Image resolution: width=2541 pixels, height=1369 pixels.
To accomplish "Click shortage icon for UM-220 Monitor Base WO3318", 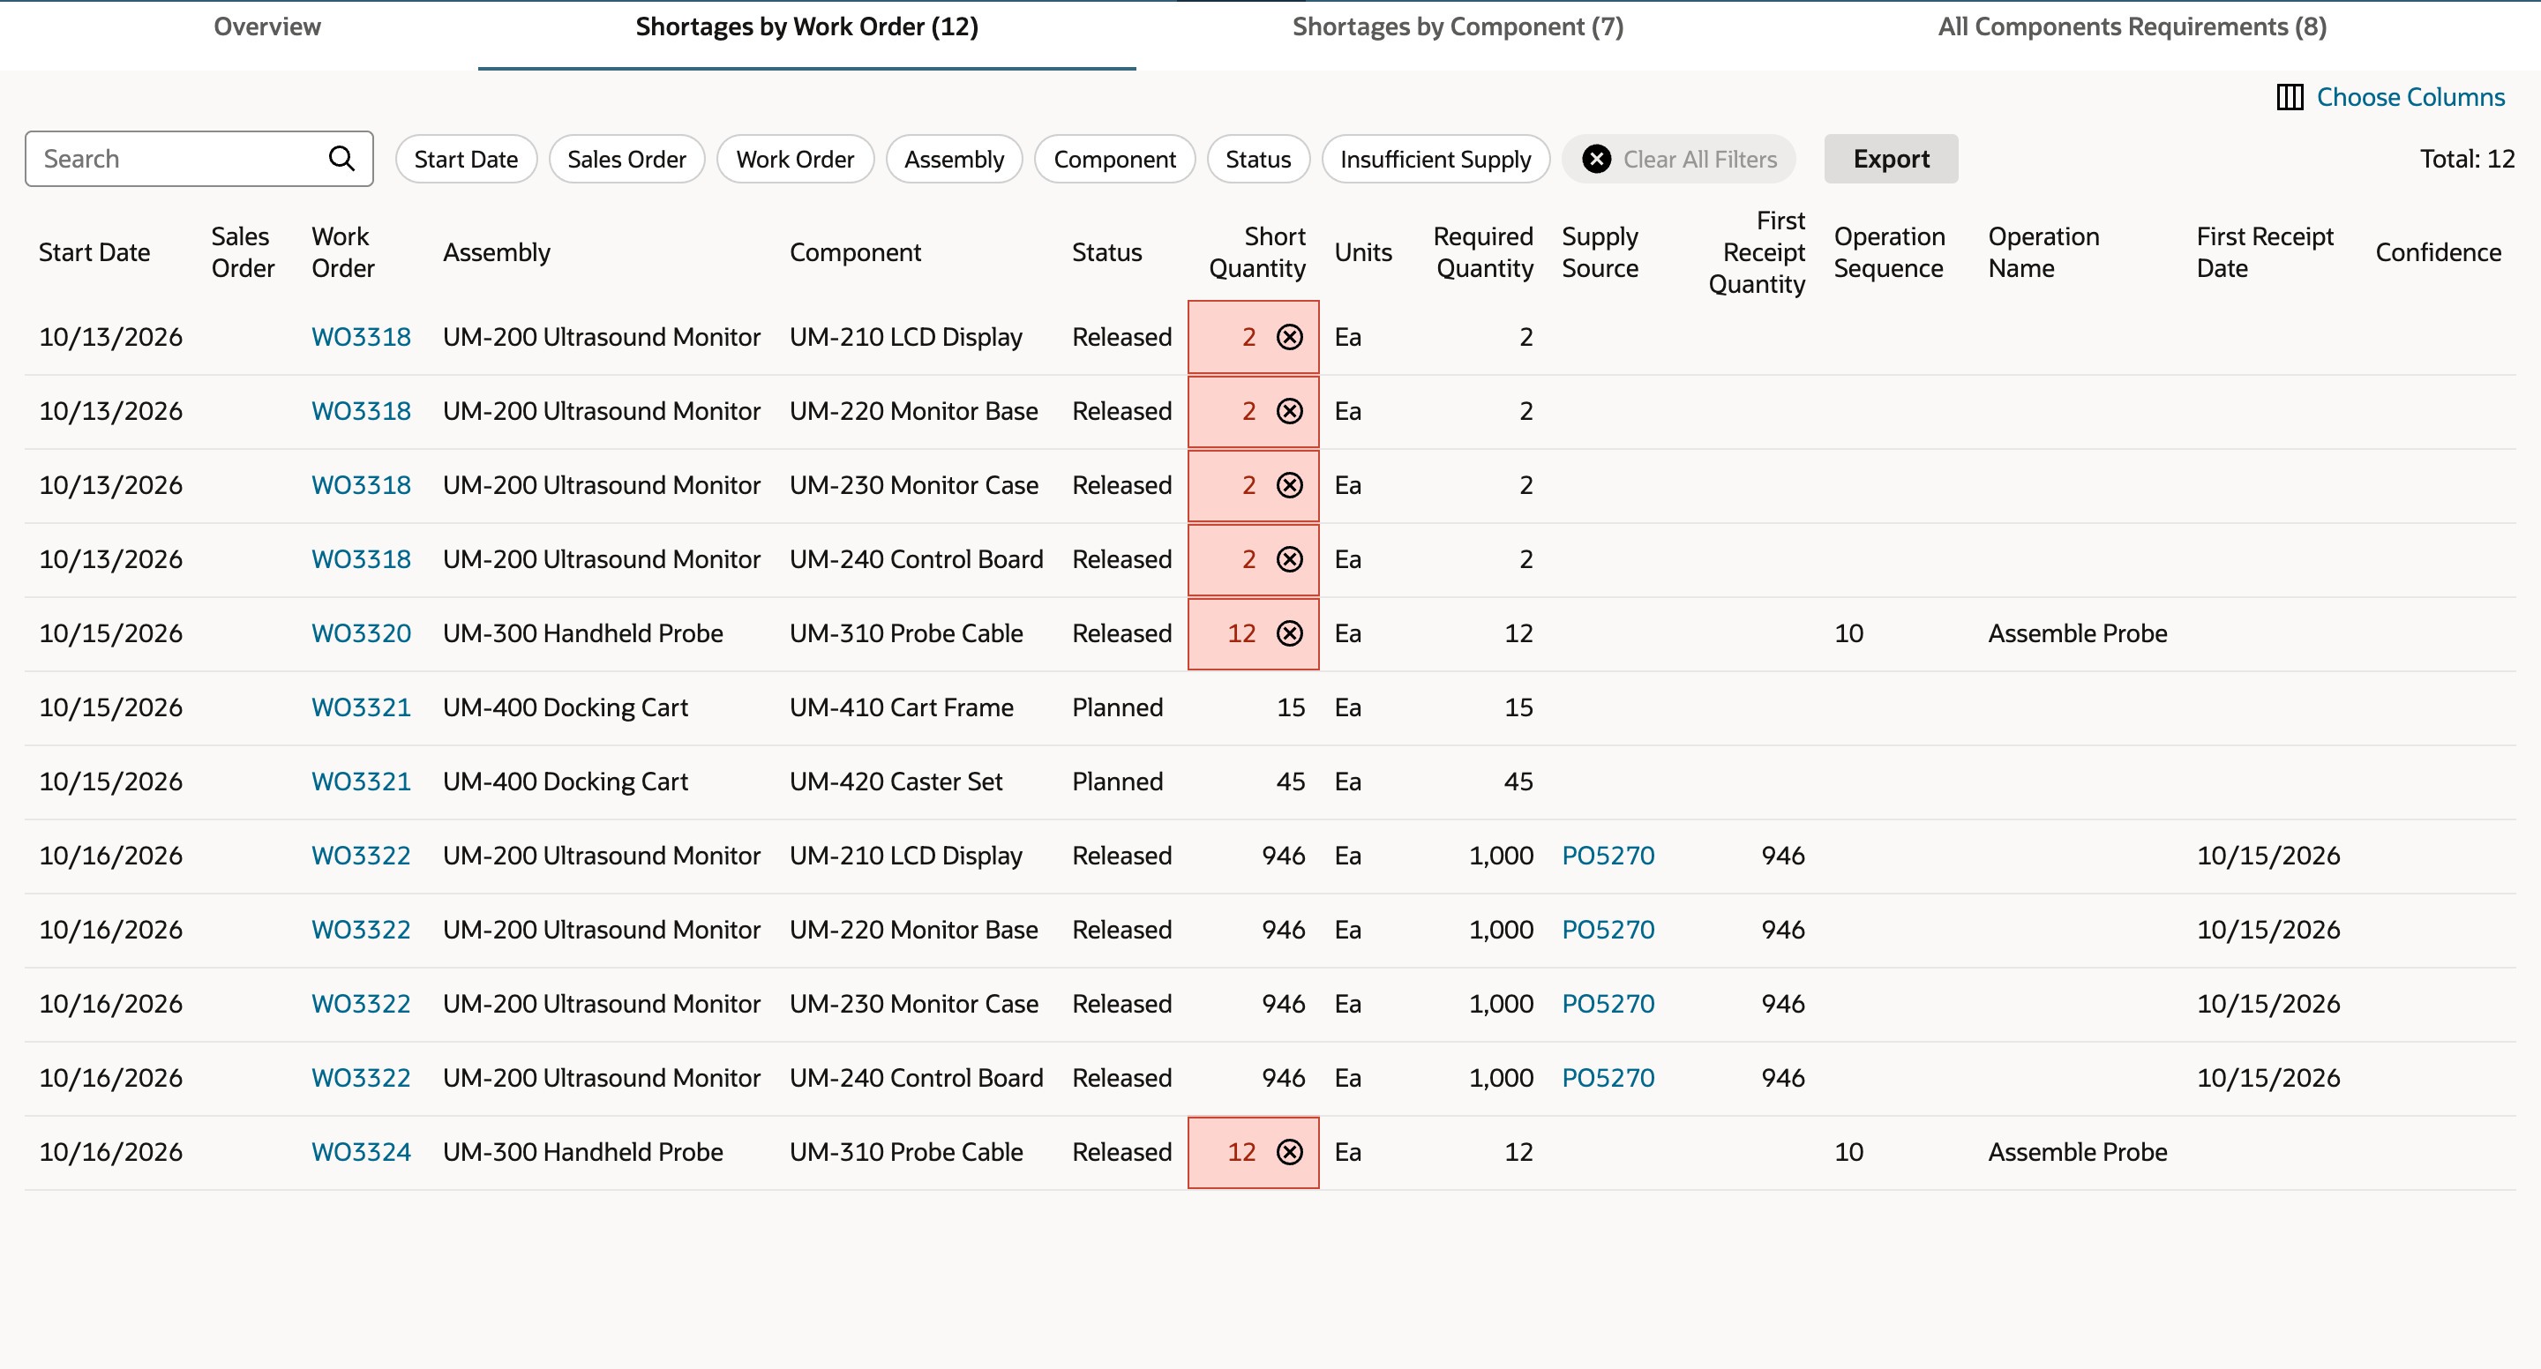I will [1289, 411].
